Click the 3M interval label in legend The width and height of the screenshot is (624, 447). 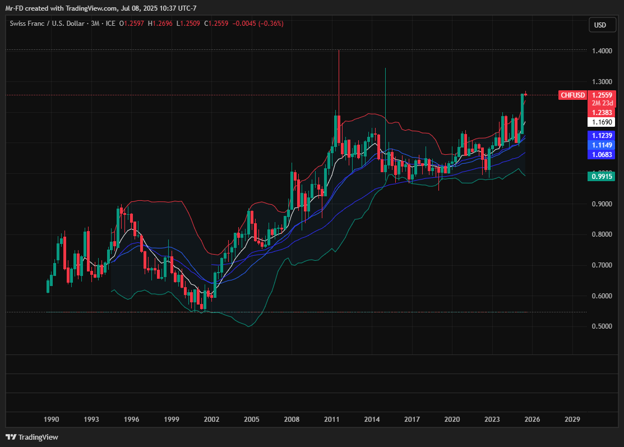95,24
